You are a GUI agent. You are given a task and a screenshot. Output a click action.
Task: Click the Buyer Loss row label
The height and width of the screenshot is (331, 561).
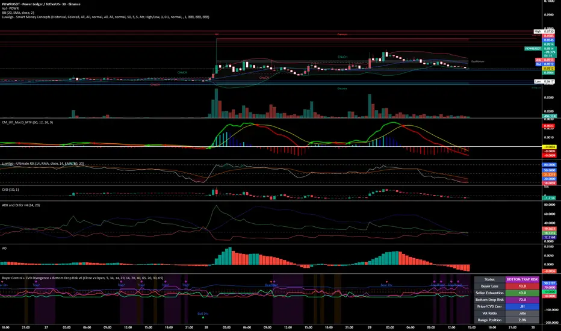489,286
